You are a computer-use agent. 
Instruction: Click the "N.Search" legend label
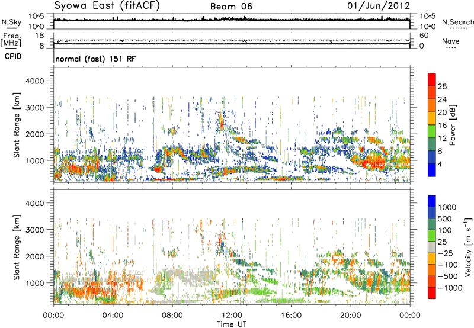[458, 22]
